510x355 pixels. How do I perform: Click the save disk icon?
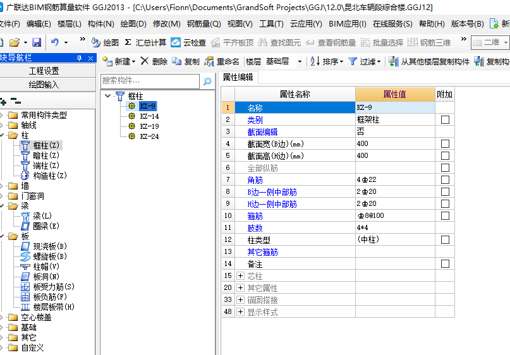tap(37, 42)
